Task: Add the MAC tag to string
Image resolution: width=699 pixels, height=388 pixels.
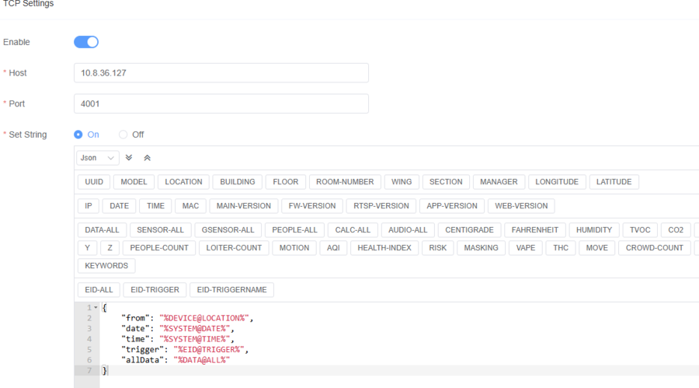Action: [x=190, y=206]
